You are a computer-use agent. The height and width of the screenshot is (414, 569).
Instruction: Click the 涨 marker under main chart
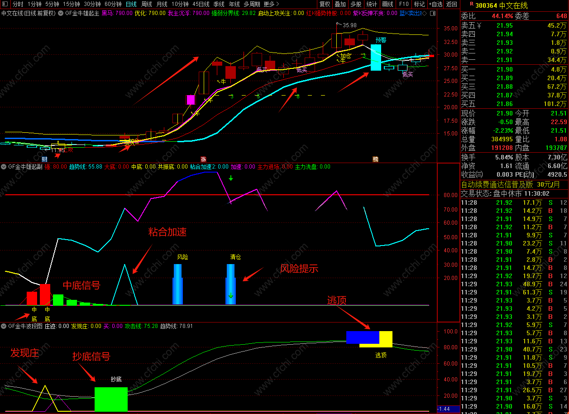(203, 159)
